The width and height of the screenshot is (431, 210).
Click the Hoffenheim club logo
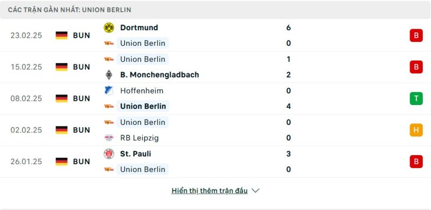pos(109,90)
